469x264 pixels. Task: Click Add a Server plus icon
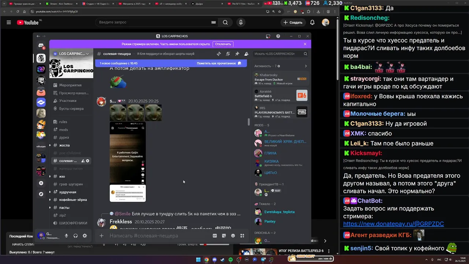click(41, 183)
